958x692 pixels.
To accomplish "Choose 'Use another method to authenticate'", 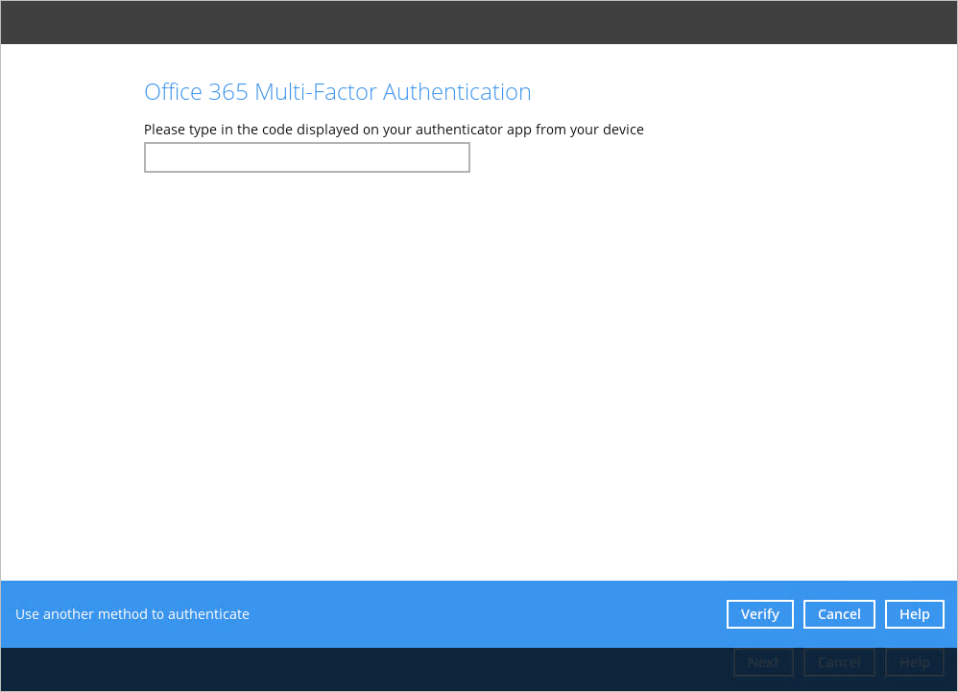I will tap(132, 614).
